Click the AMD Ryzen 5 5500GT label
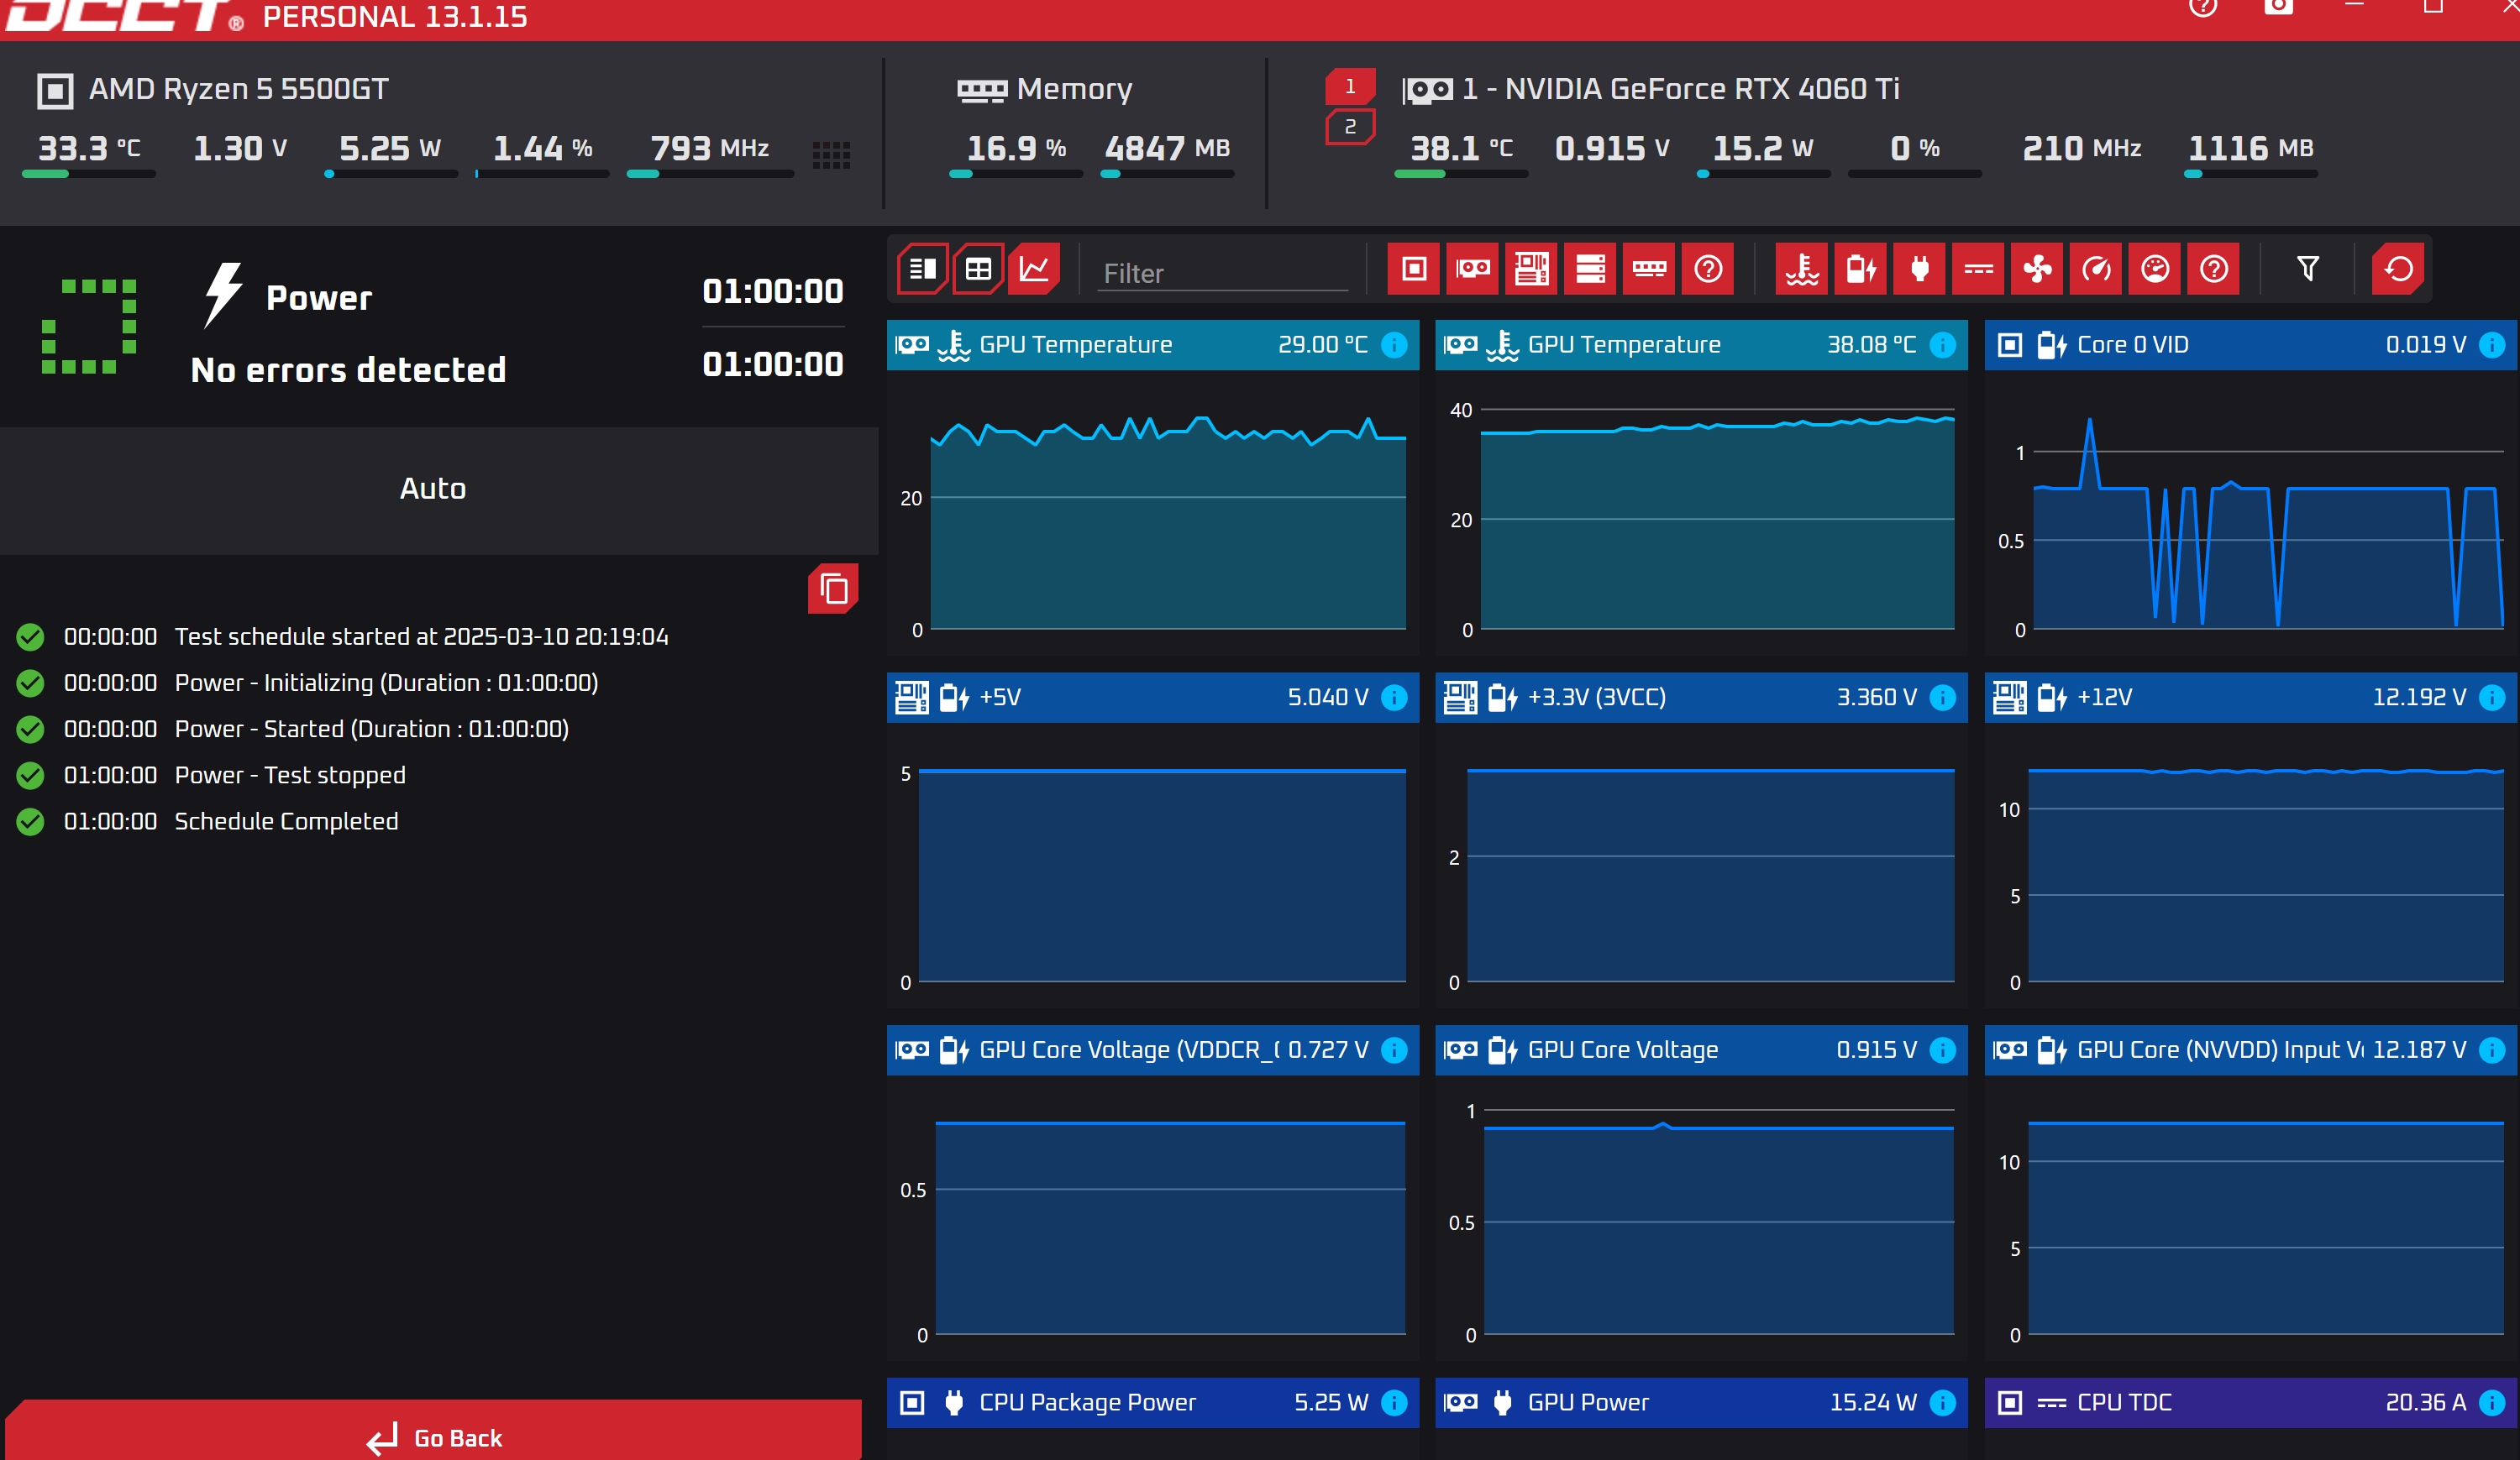The image size is (2520, 1460). (238, 89)
